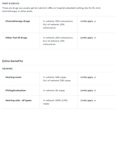Select the 'Chemotherapy drugs' row label

18,21
